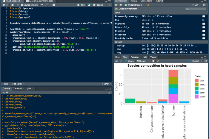
Task: Toggle the Source on Save checkbox
Action: (x=22, y=5)
